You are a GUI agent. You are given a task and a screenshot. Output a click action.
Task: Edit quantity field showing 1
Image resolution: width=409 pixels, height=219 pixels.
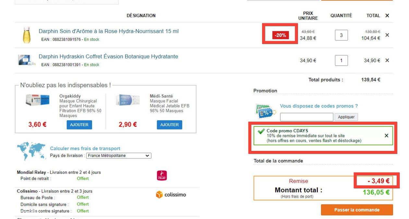click(x=341, y=60)
